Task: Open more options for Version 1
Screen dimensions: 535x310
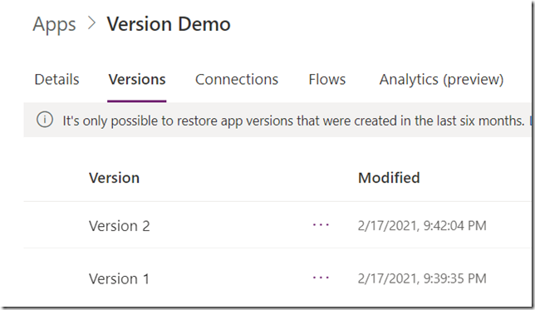Action: click(321, 278)
